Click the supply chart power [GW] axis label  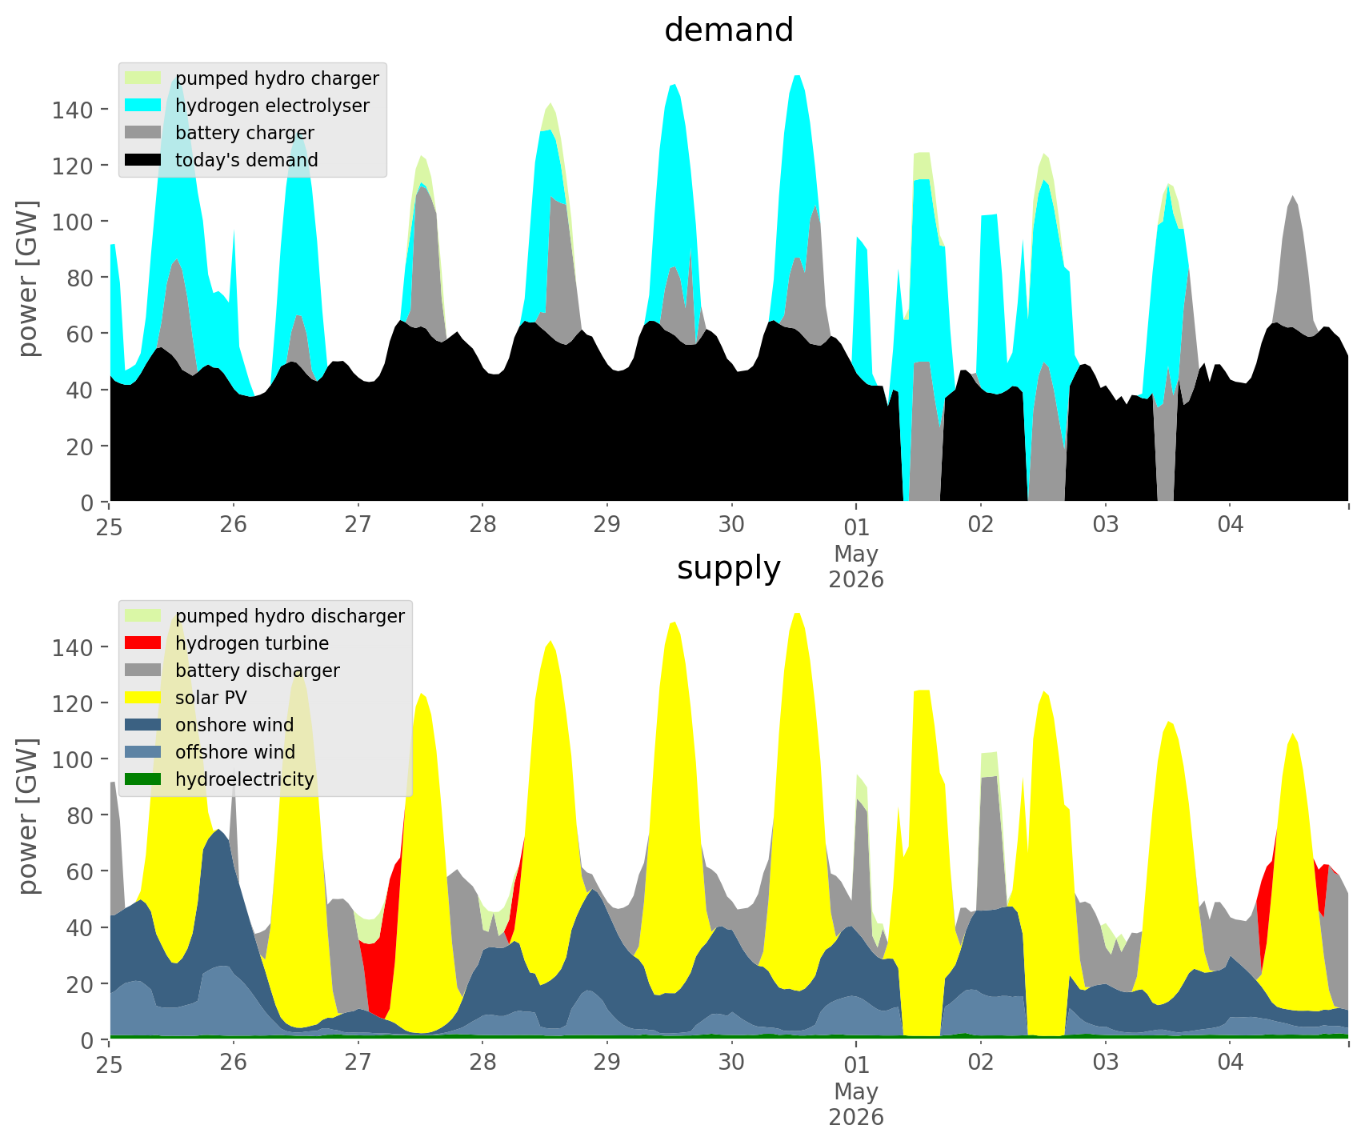click(x=28, y=816)
